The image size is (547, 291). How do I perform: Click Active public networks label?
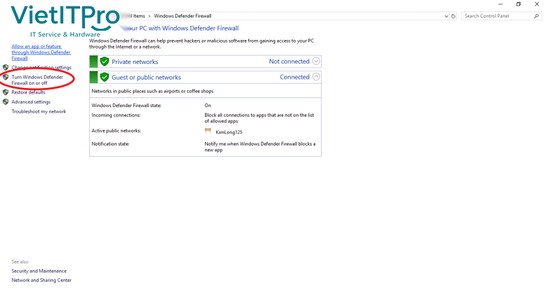coord(116,131)
